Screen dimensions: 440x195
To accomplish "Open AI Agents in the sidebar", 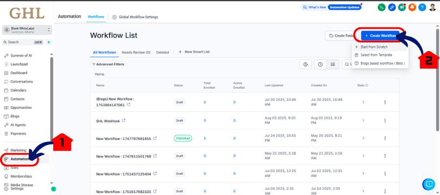I will tap(16, 125).
